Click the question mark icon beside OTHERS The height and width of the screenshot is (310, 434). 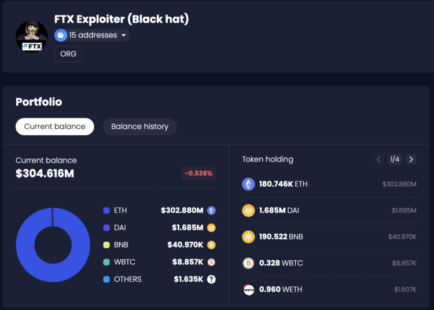pyautogui.click(x=211, y=279)
